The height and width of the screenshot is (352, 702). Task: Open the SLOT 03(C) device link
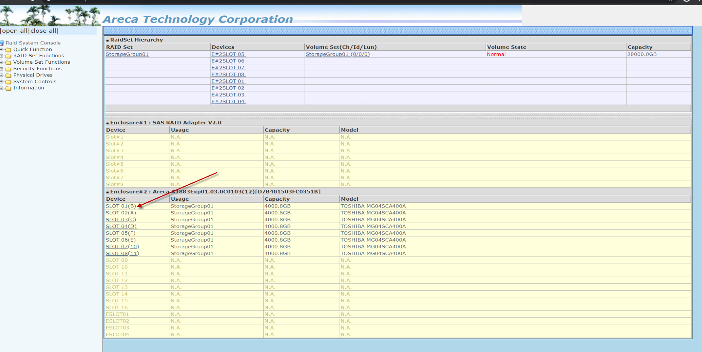[x=121, y=220]
